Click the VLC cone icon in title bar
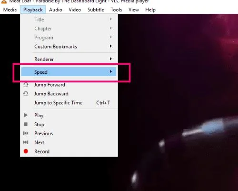 tap(4, 1)
